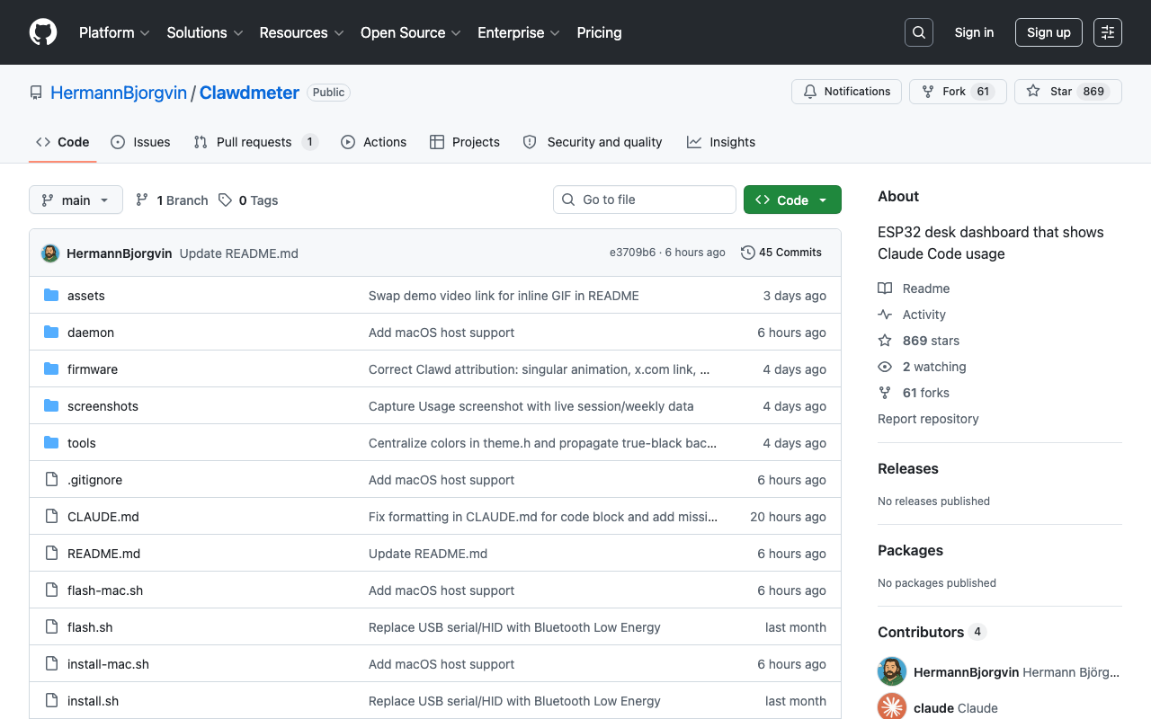The height and width of the screenshot is (719, 1151).
Task: Open the claude contributor avatar
Action: tap(892, 707)
